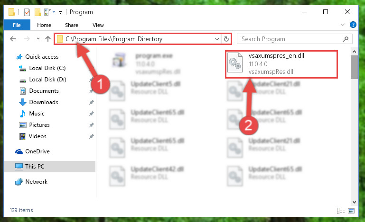Viewport: 365px width, 222px height.
Task: Expand the Recent locations dropdown arrow
Action: coord(38,39)
